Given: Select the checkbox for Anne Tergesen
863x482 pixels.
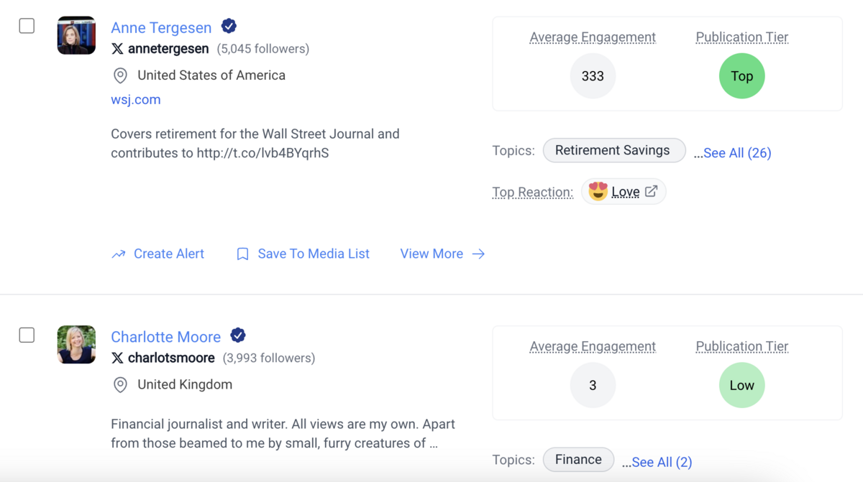Looking at the screenshot, I should (x=27, y=26).
